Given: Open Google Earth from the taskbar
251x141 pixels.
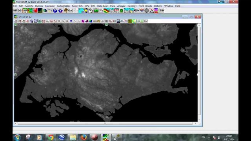Looking at the screenshot, I should point(62,137).
